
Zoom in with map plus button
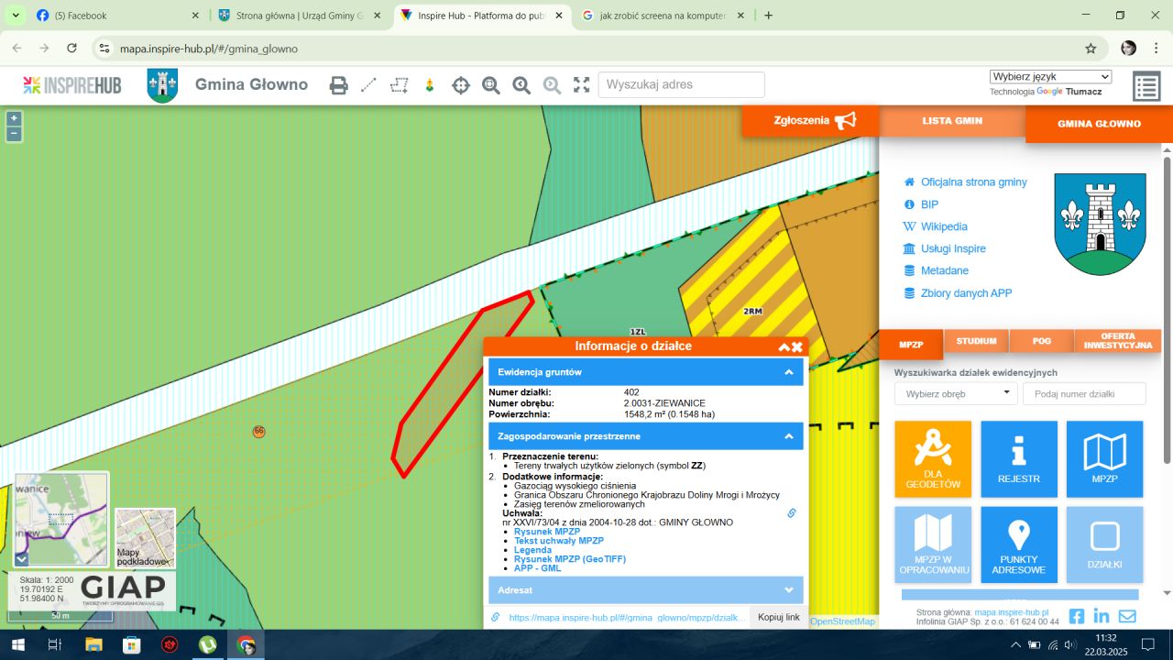pyautogui.click(x=14, y=118)
